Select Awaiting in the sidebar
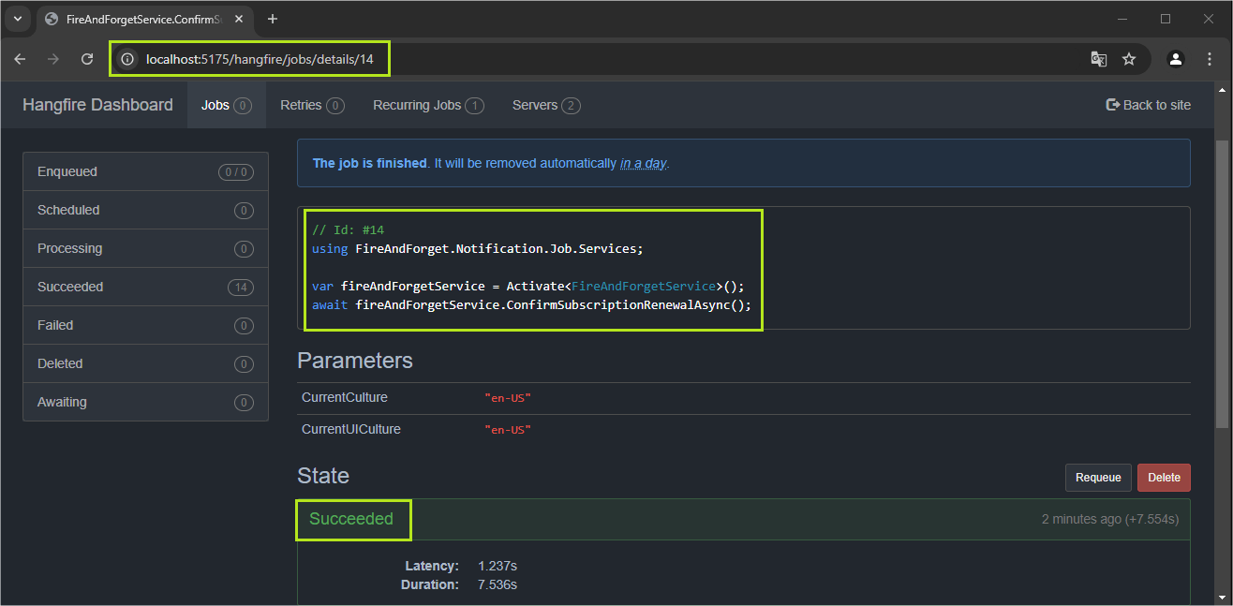 pos(145,402)
